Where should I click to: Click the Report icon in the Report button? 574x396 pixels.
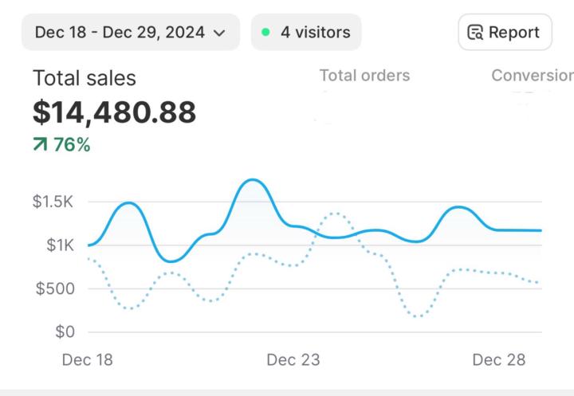tap(476, 33)
